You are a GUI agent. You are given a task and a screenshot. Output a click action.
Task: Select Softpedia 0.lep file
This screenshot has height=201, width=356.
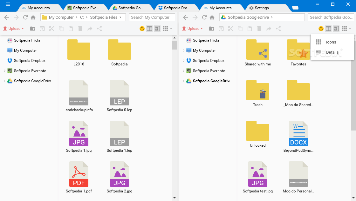click(120, 96)
